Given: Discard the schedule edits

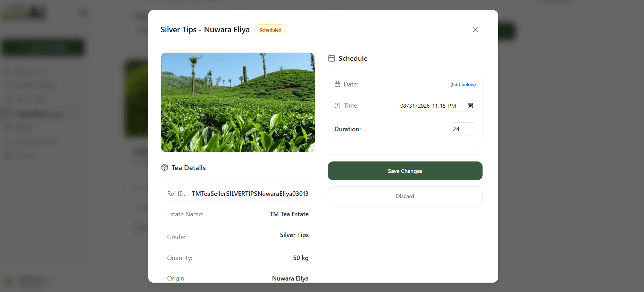Looking at the screenshot, I should [x=405, y=196].
